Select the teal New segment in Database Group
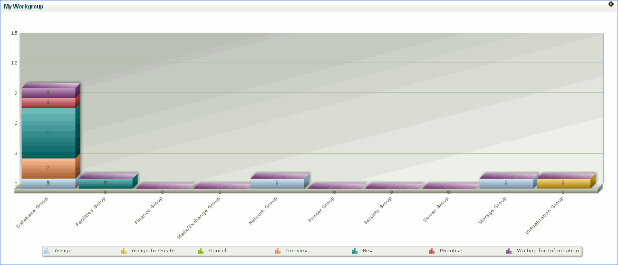 pos(48,133)
